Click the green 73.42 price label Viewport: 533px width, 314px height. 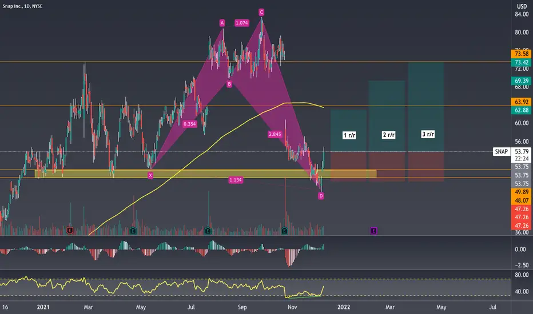[522, 62]
